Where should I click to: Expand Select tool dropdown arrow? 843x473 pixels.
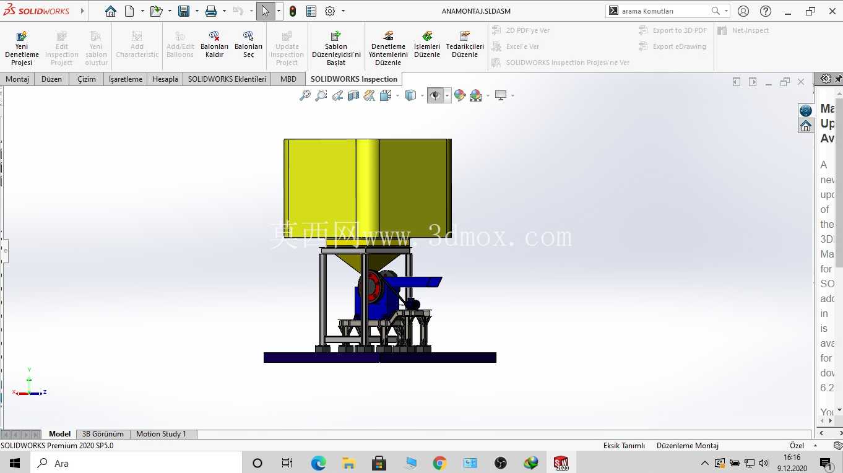(x=279, y=11)
